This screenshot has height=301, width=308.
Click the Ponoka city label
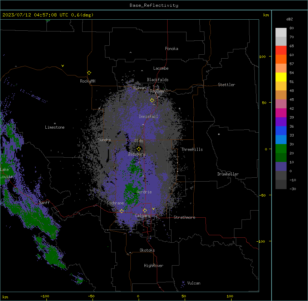172,49
